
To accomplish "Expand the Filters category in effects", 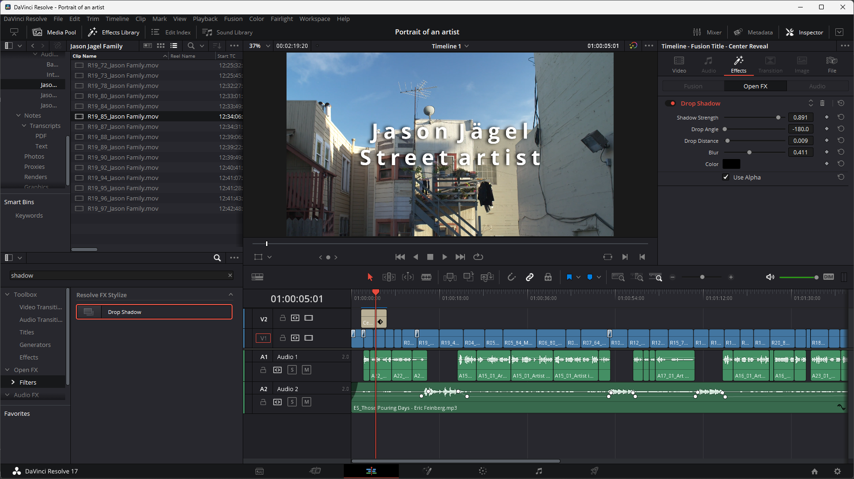I will pyautogui.click(x=13, y=382).
